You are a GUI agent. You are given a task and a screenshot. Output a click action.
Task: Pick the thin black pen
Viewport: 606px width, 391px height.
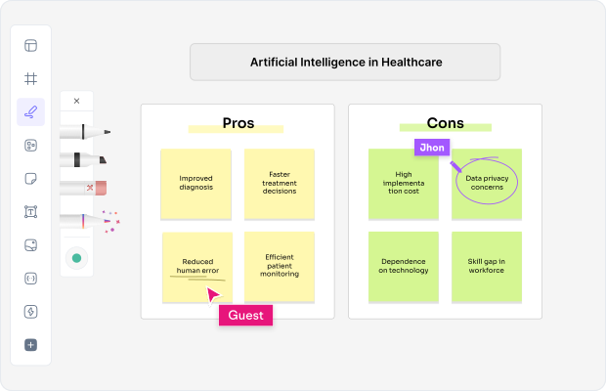[x=85, y=132]
